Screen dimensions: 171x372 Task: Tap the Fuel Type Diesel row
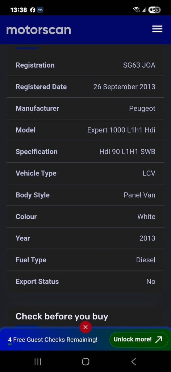[85, 260]
